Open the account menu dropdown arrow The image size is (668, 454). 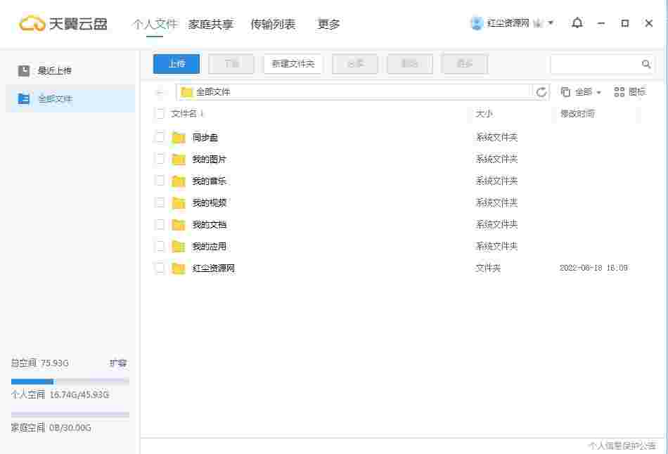click(552, 22)
